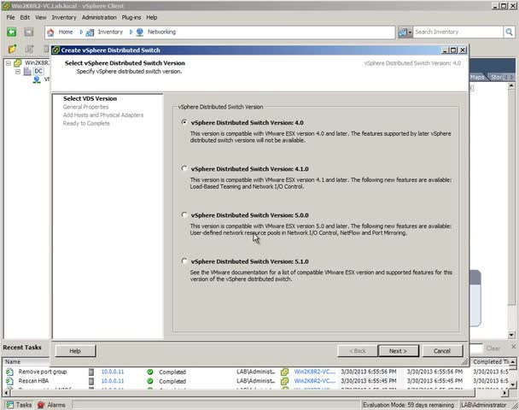Click the Next button
The image size is (519, 410).
pos(398,351)
